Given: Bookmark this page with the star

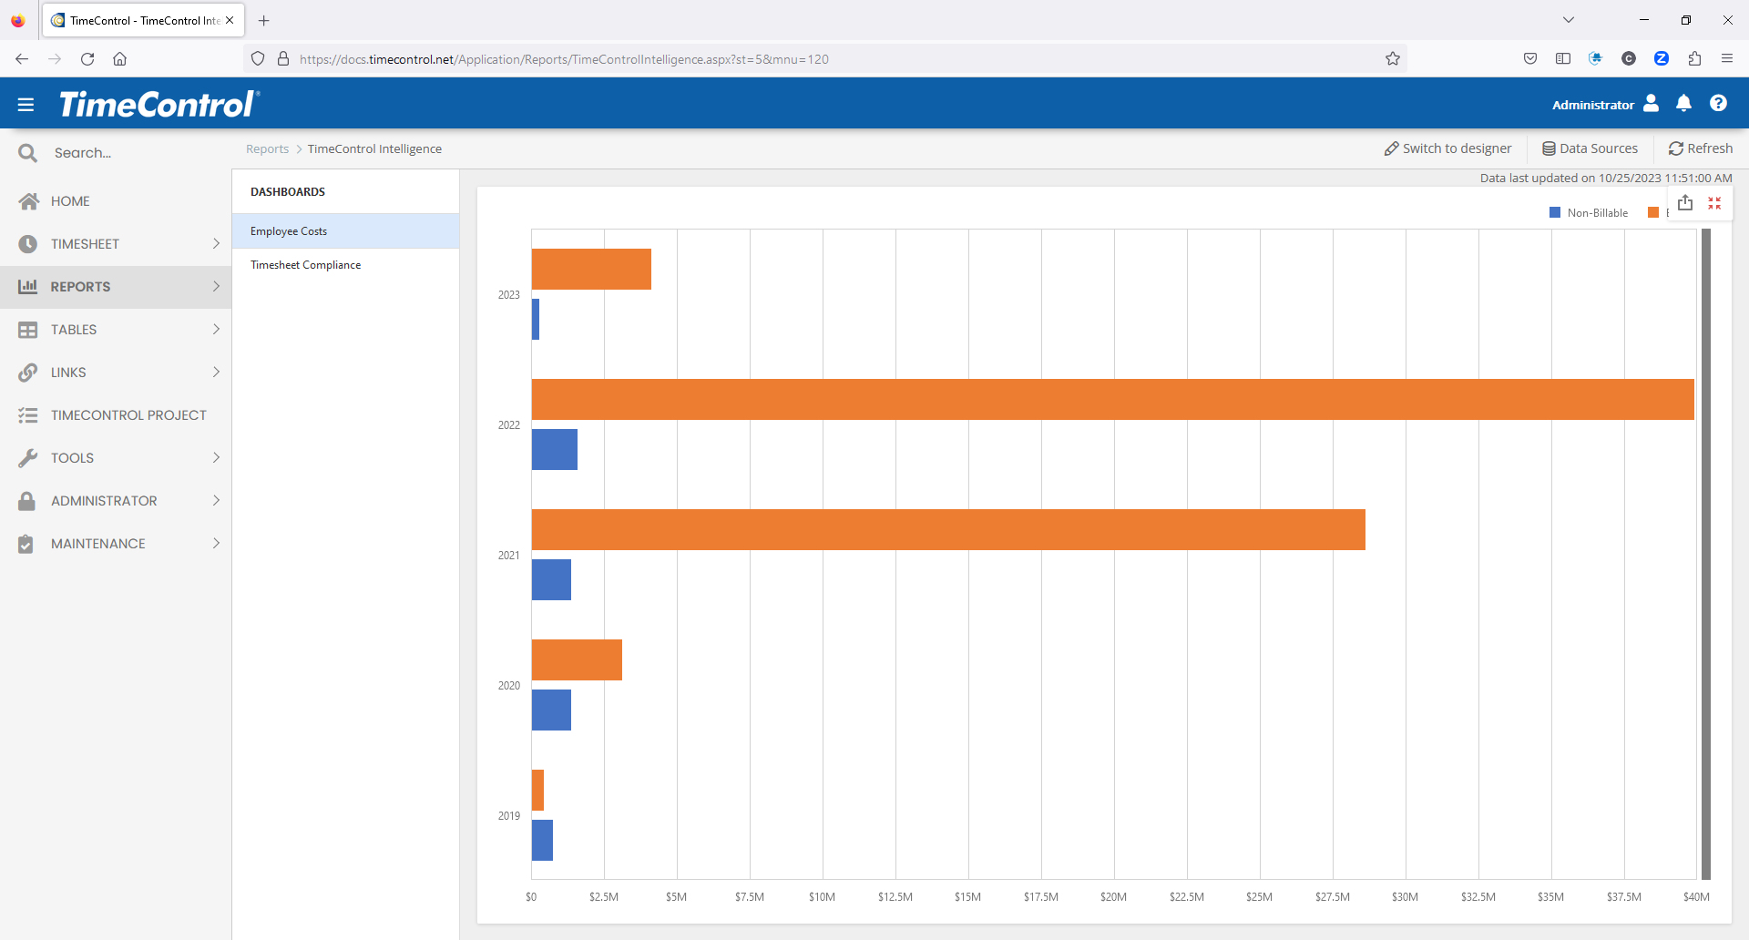Looking at the screenshot, I should coord(1393,59).
